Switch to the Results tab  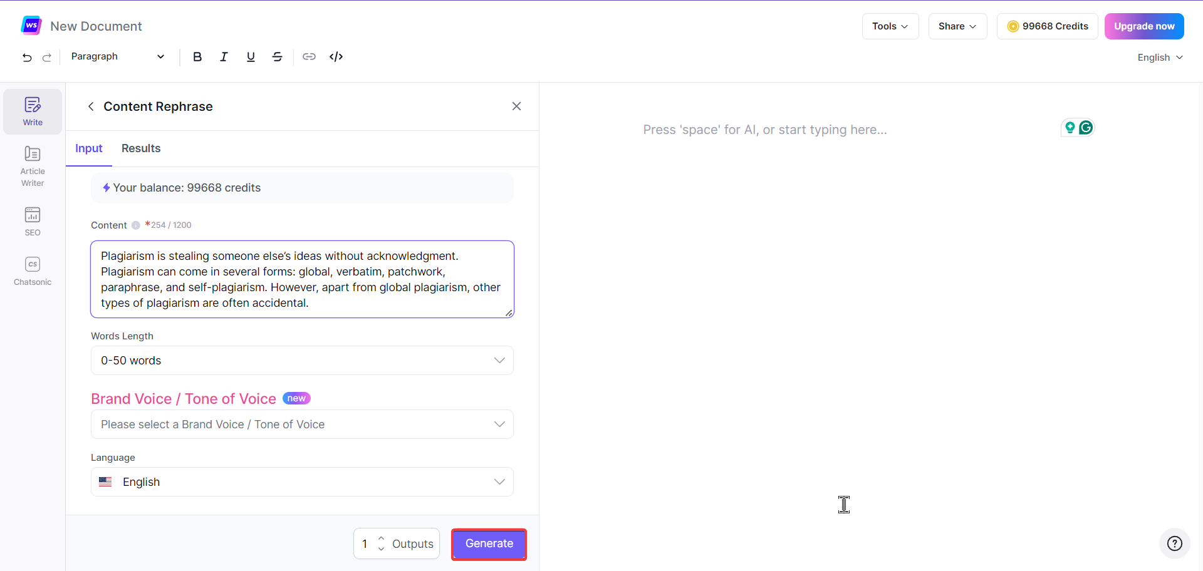click(x=141, y=148)
